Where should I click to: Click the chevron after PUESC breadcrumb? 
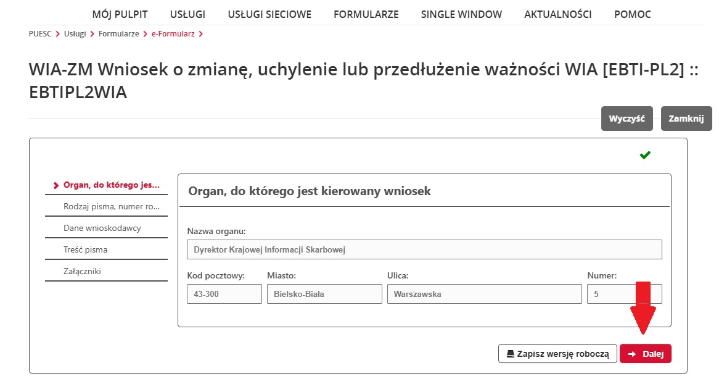(x=56, y=35)
